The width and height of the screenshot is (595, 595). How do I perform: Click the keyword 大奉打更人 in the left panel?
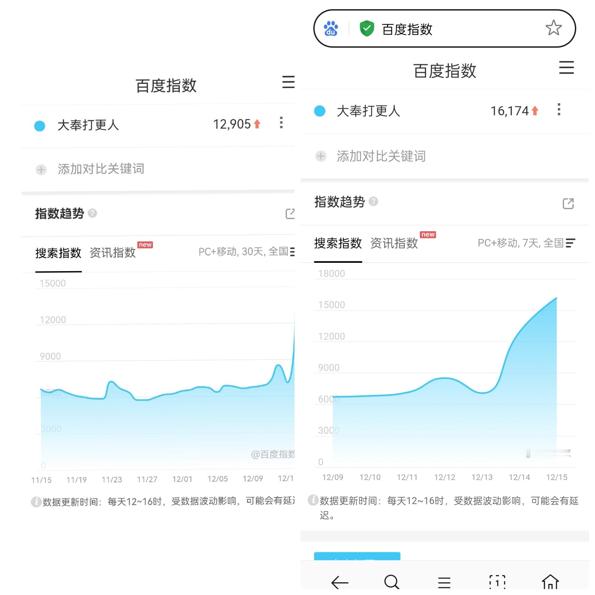pos(88,125)
